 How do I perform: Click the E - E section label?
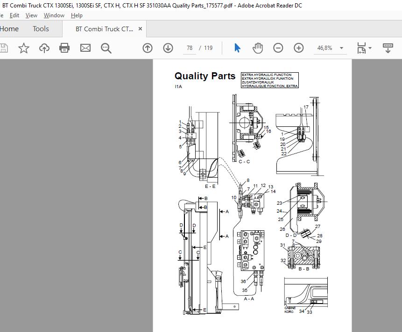(210, 187)
